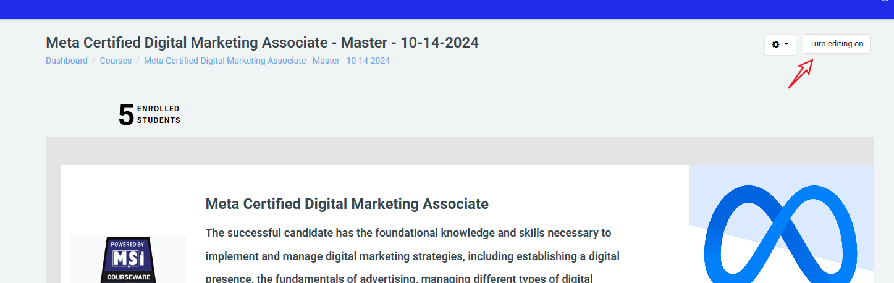Click the course card heading text
Screen dimensions: 894x283
[x=347, y=204]
